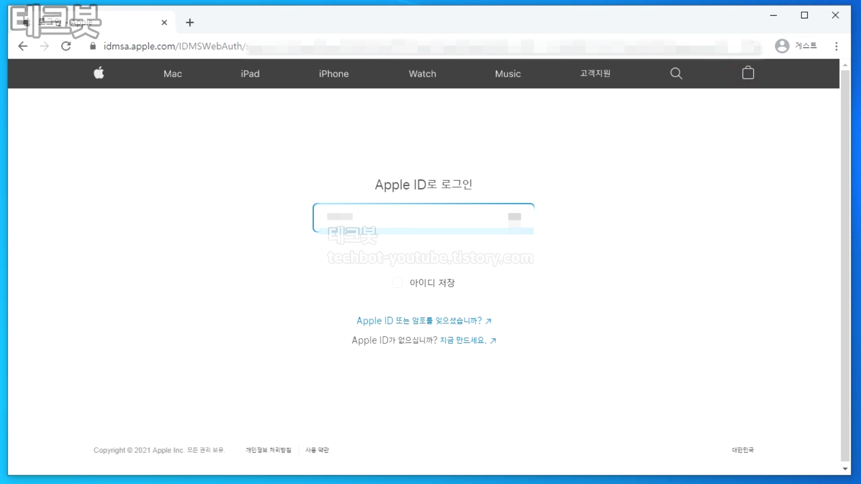Open 사용 약관 terms link
The height and width of the screenshot is (484, 861).
pyautogui.click(x=317, y=450)
